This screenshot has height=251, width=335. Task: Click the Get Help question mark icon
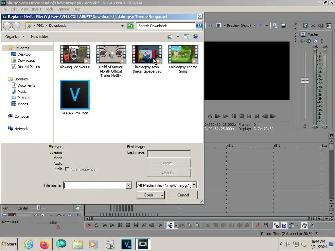pyautogui.click(x=196, y=37)
